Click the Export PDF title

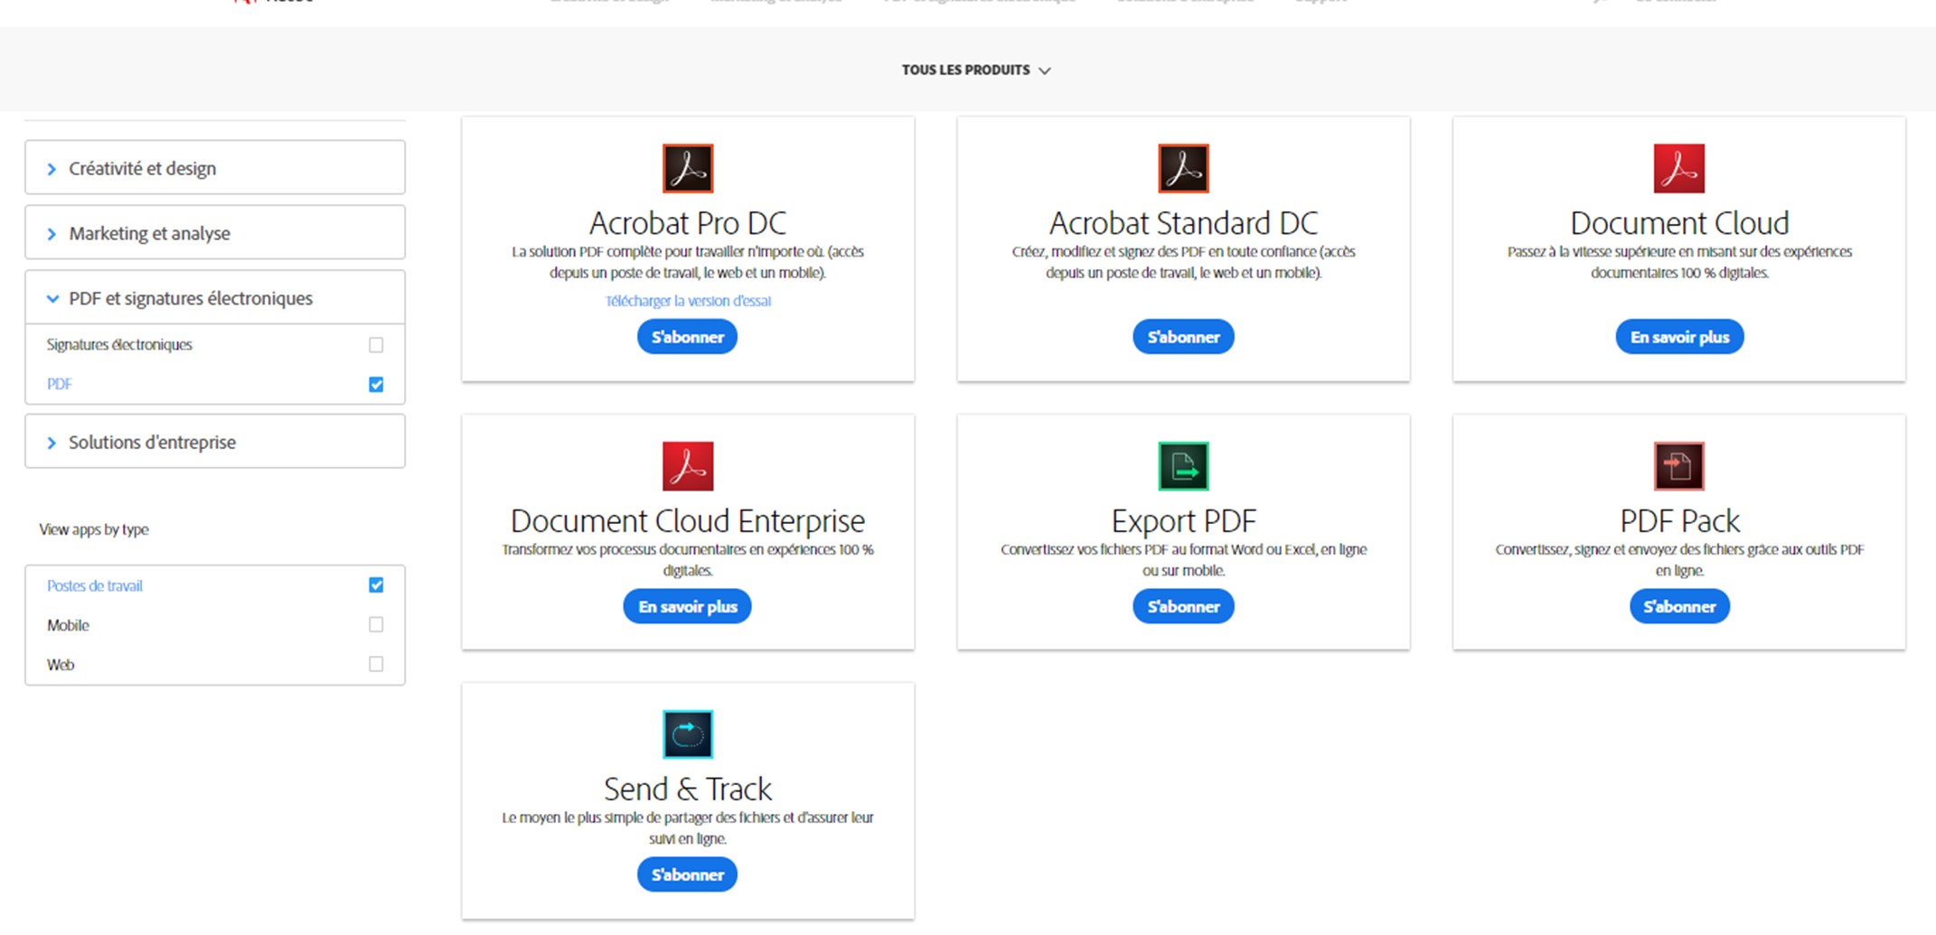(x=1183, y=520)
